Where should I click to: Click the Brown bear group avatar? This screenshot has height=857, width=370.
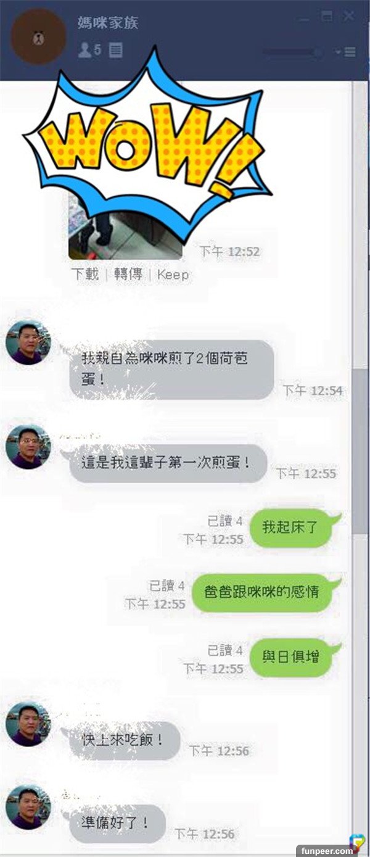pos(38,36)
